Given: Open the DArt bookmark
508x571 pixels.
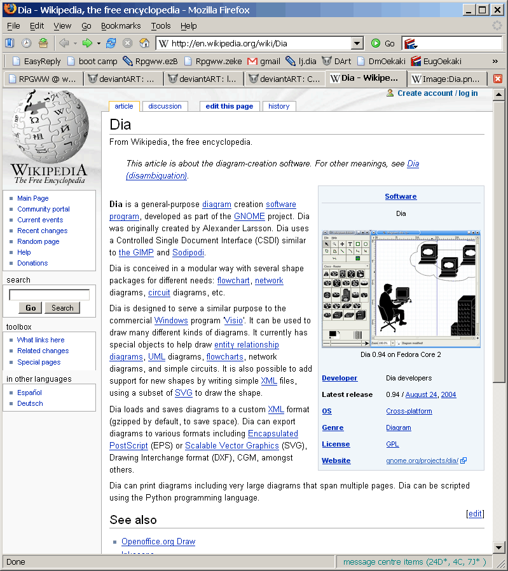Looking at the screenshot, I should click(337, 61).
